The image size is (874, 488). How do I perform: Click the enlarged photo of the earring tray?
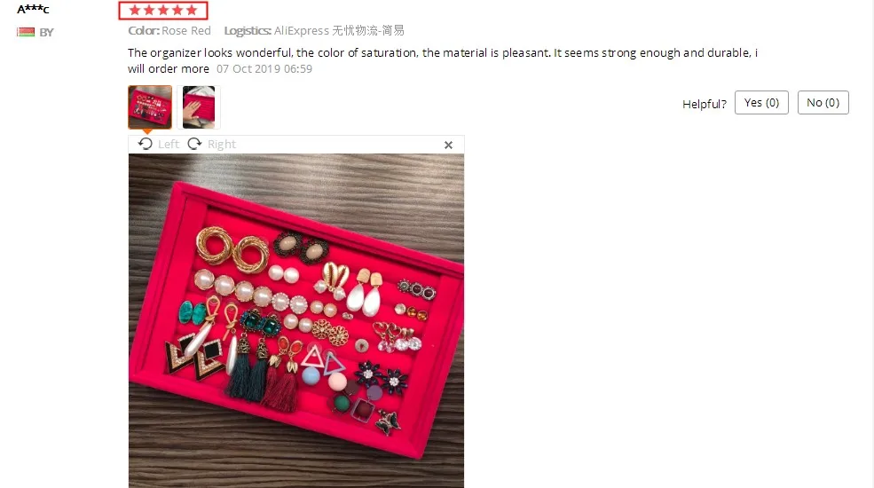coord(296,321)
